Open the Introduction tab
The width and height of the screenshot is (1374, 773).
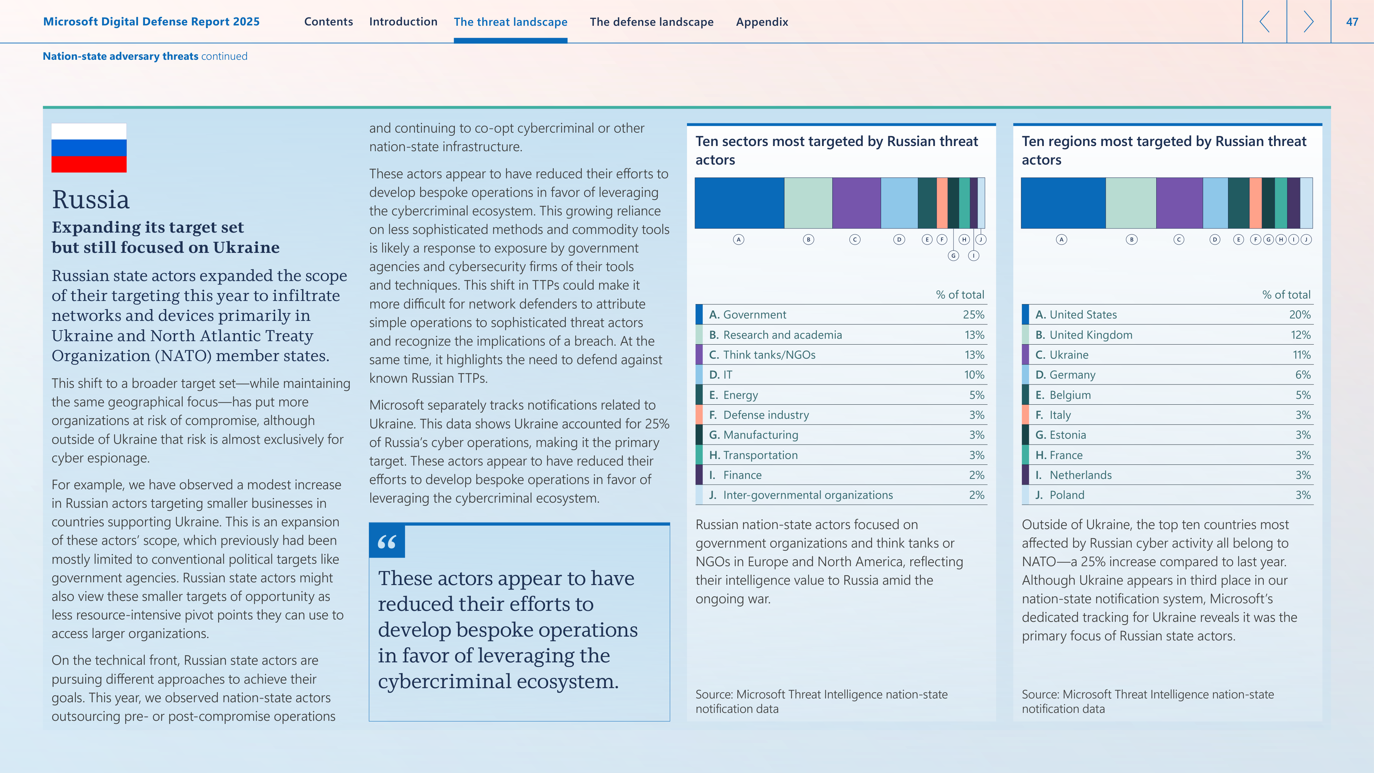(403, 22)
